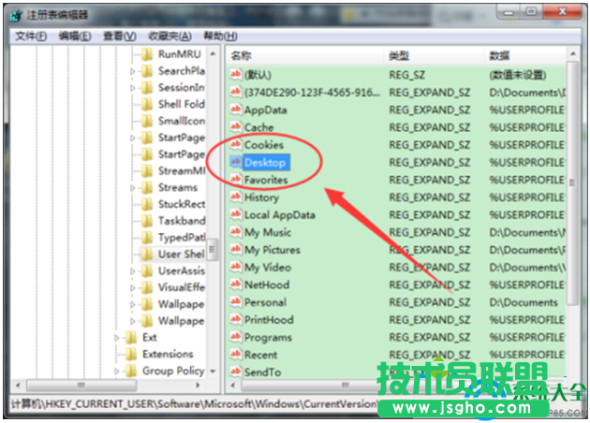
Task: Click the string icon beside Programs
Action: coord(236,337)
